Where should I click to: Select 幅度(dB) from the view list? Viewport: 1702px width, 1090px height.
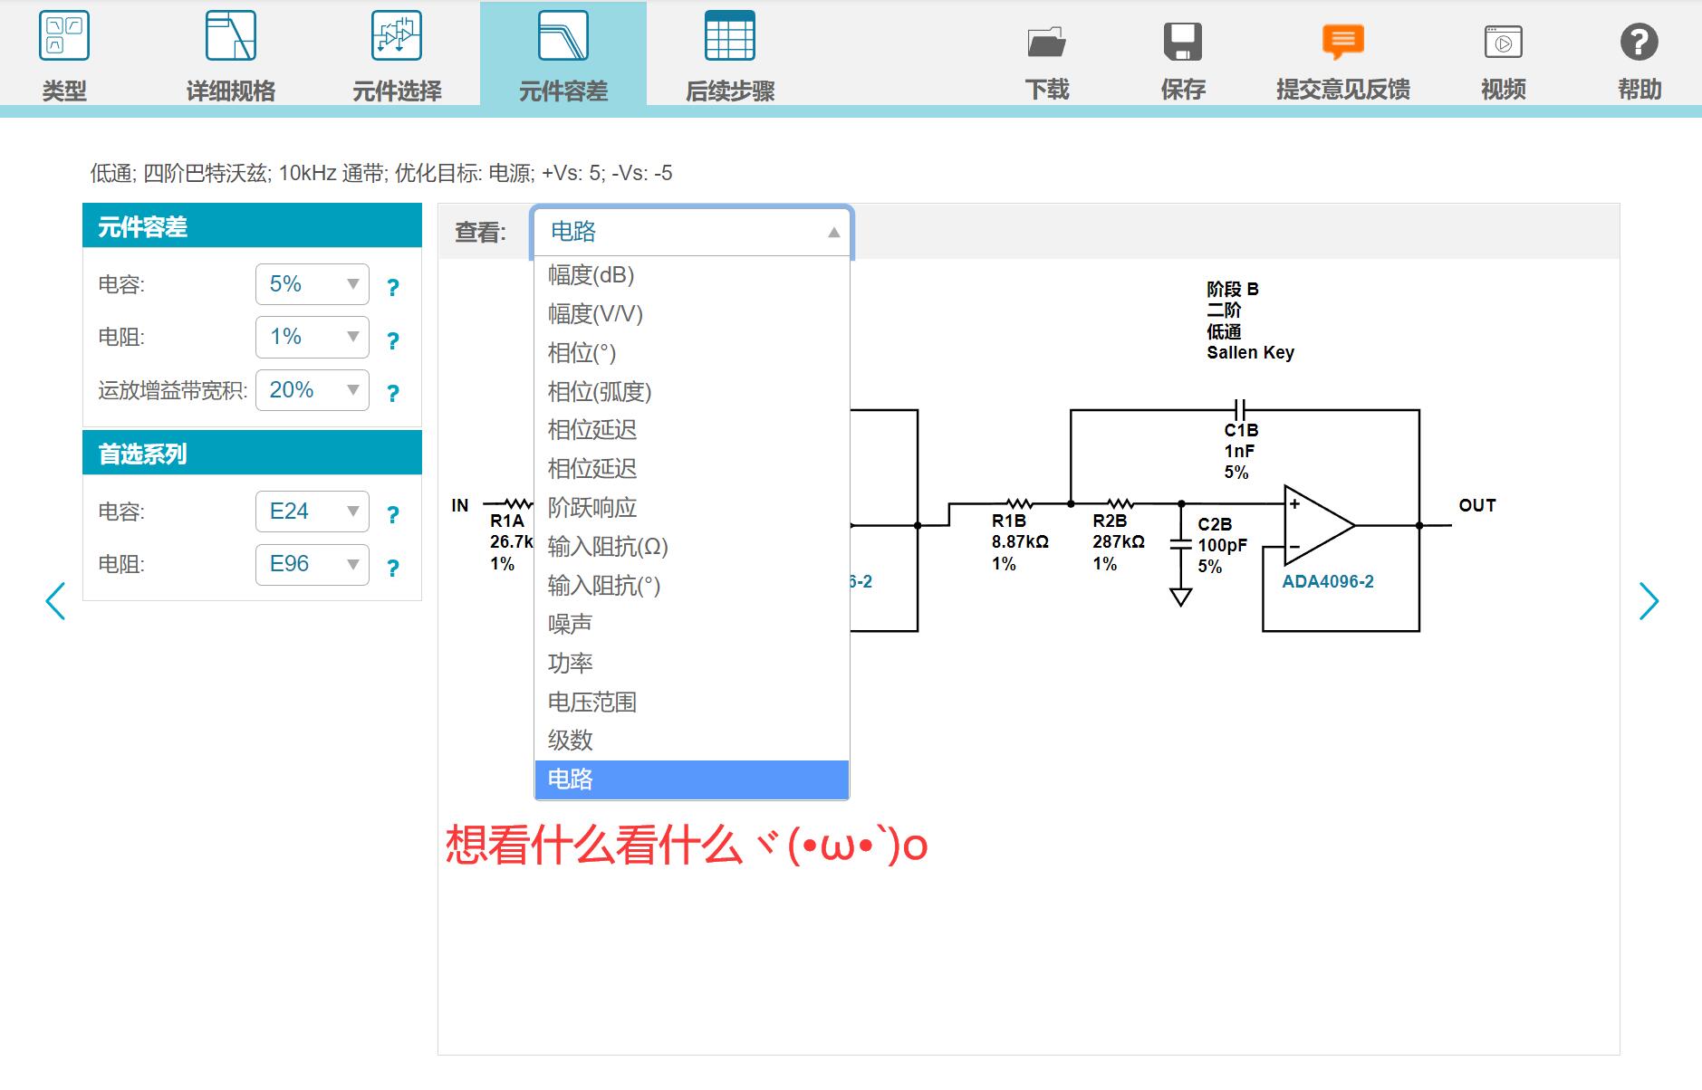[x=591, y=275]
